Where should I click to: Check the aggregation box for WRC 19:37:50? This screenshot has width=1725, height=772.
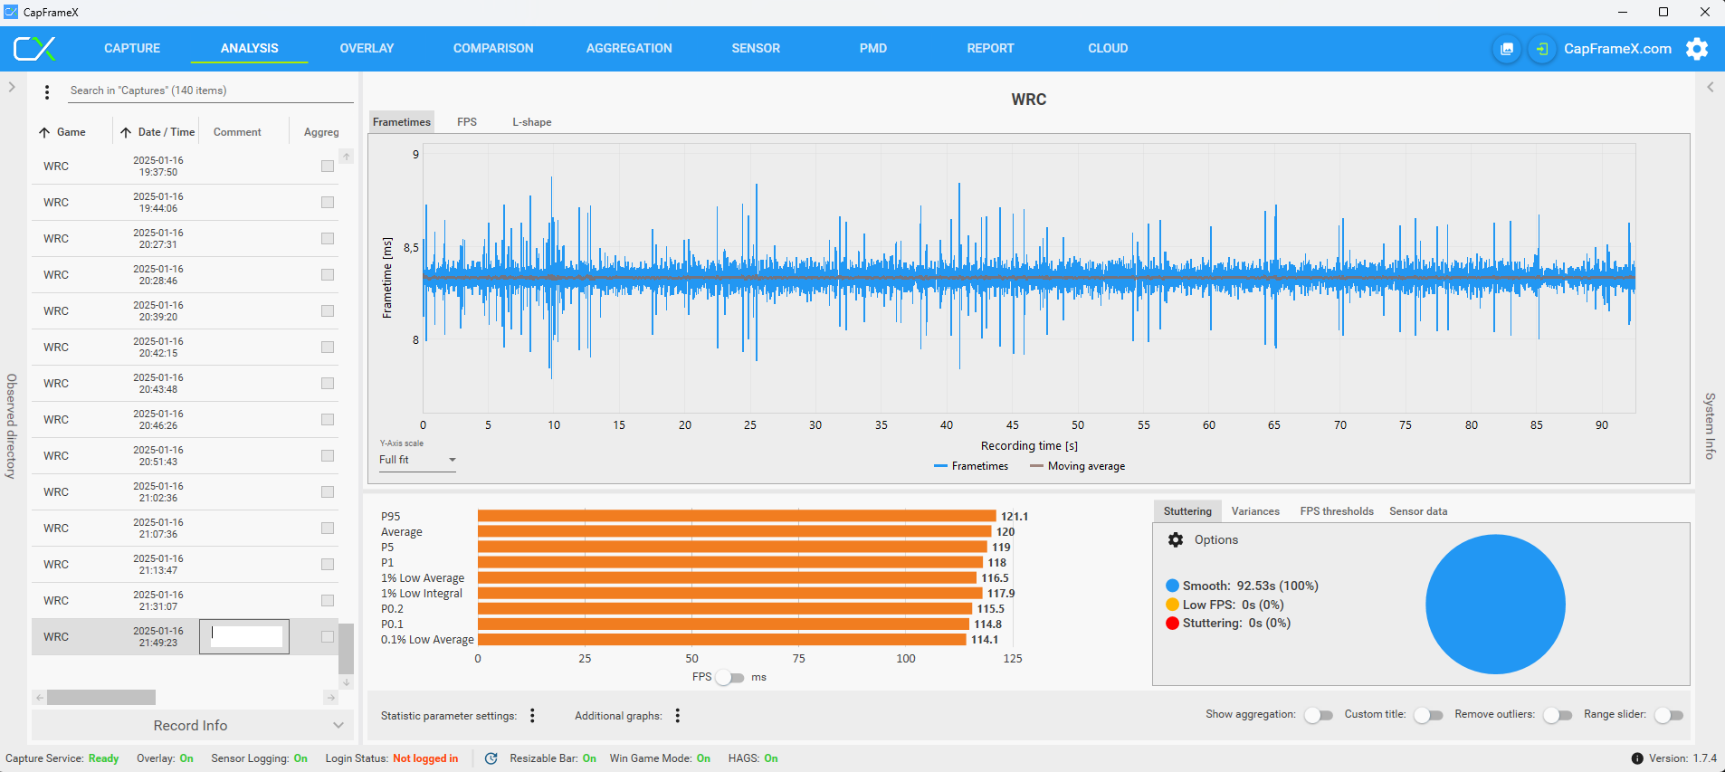pos(328,167)
